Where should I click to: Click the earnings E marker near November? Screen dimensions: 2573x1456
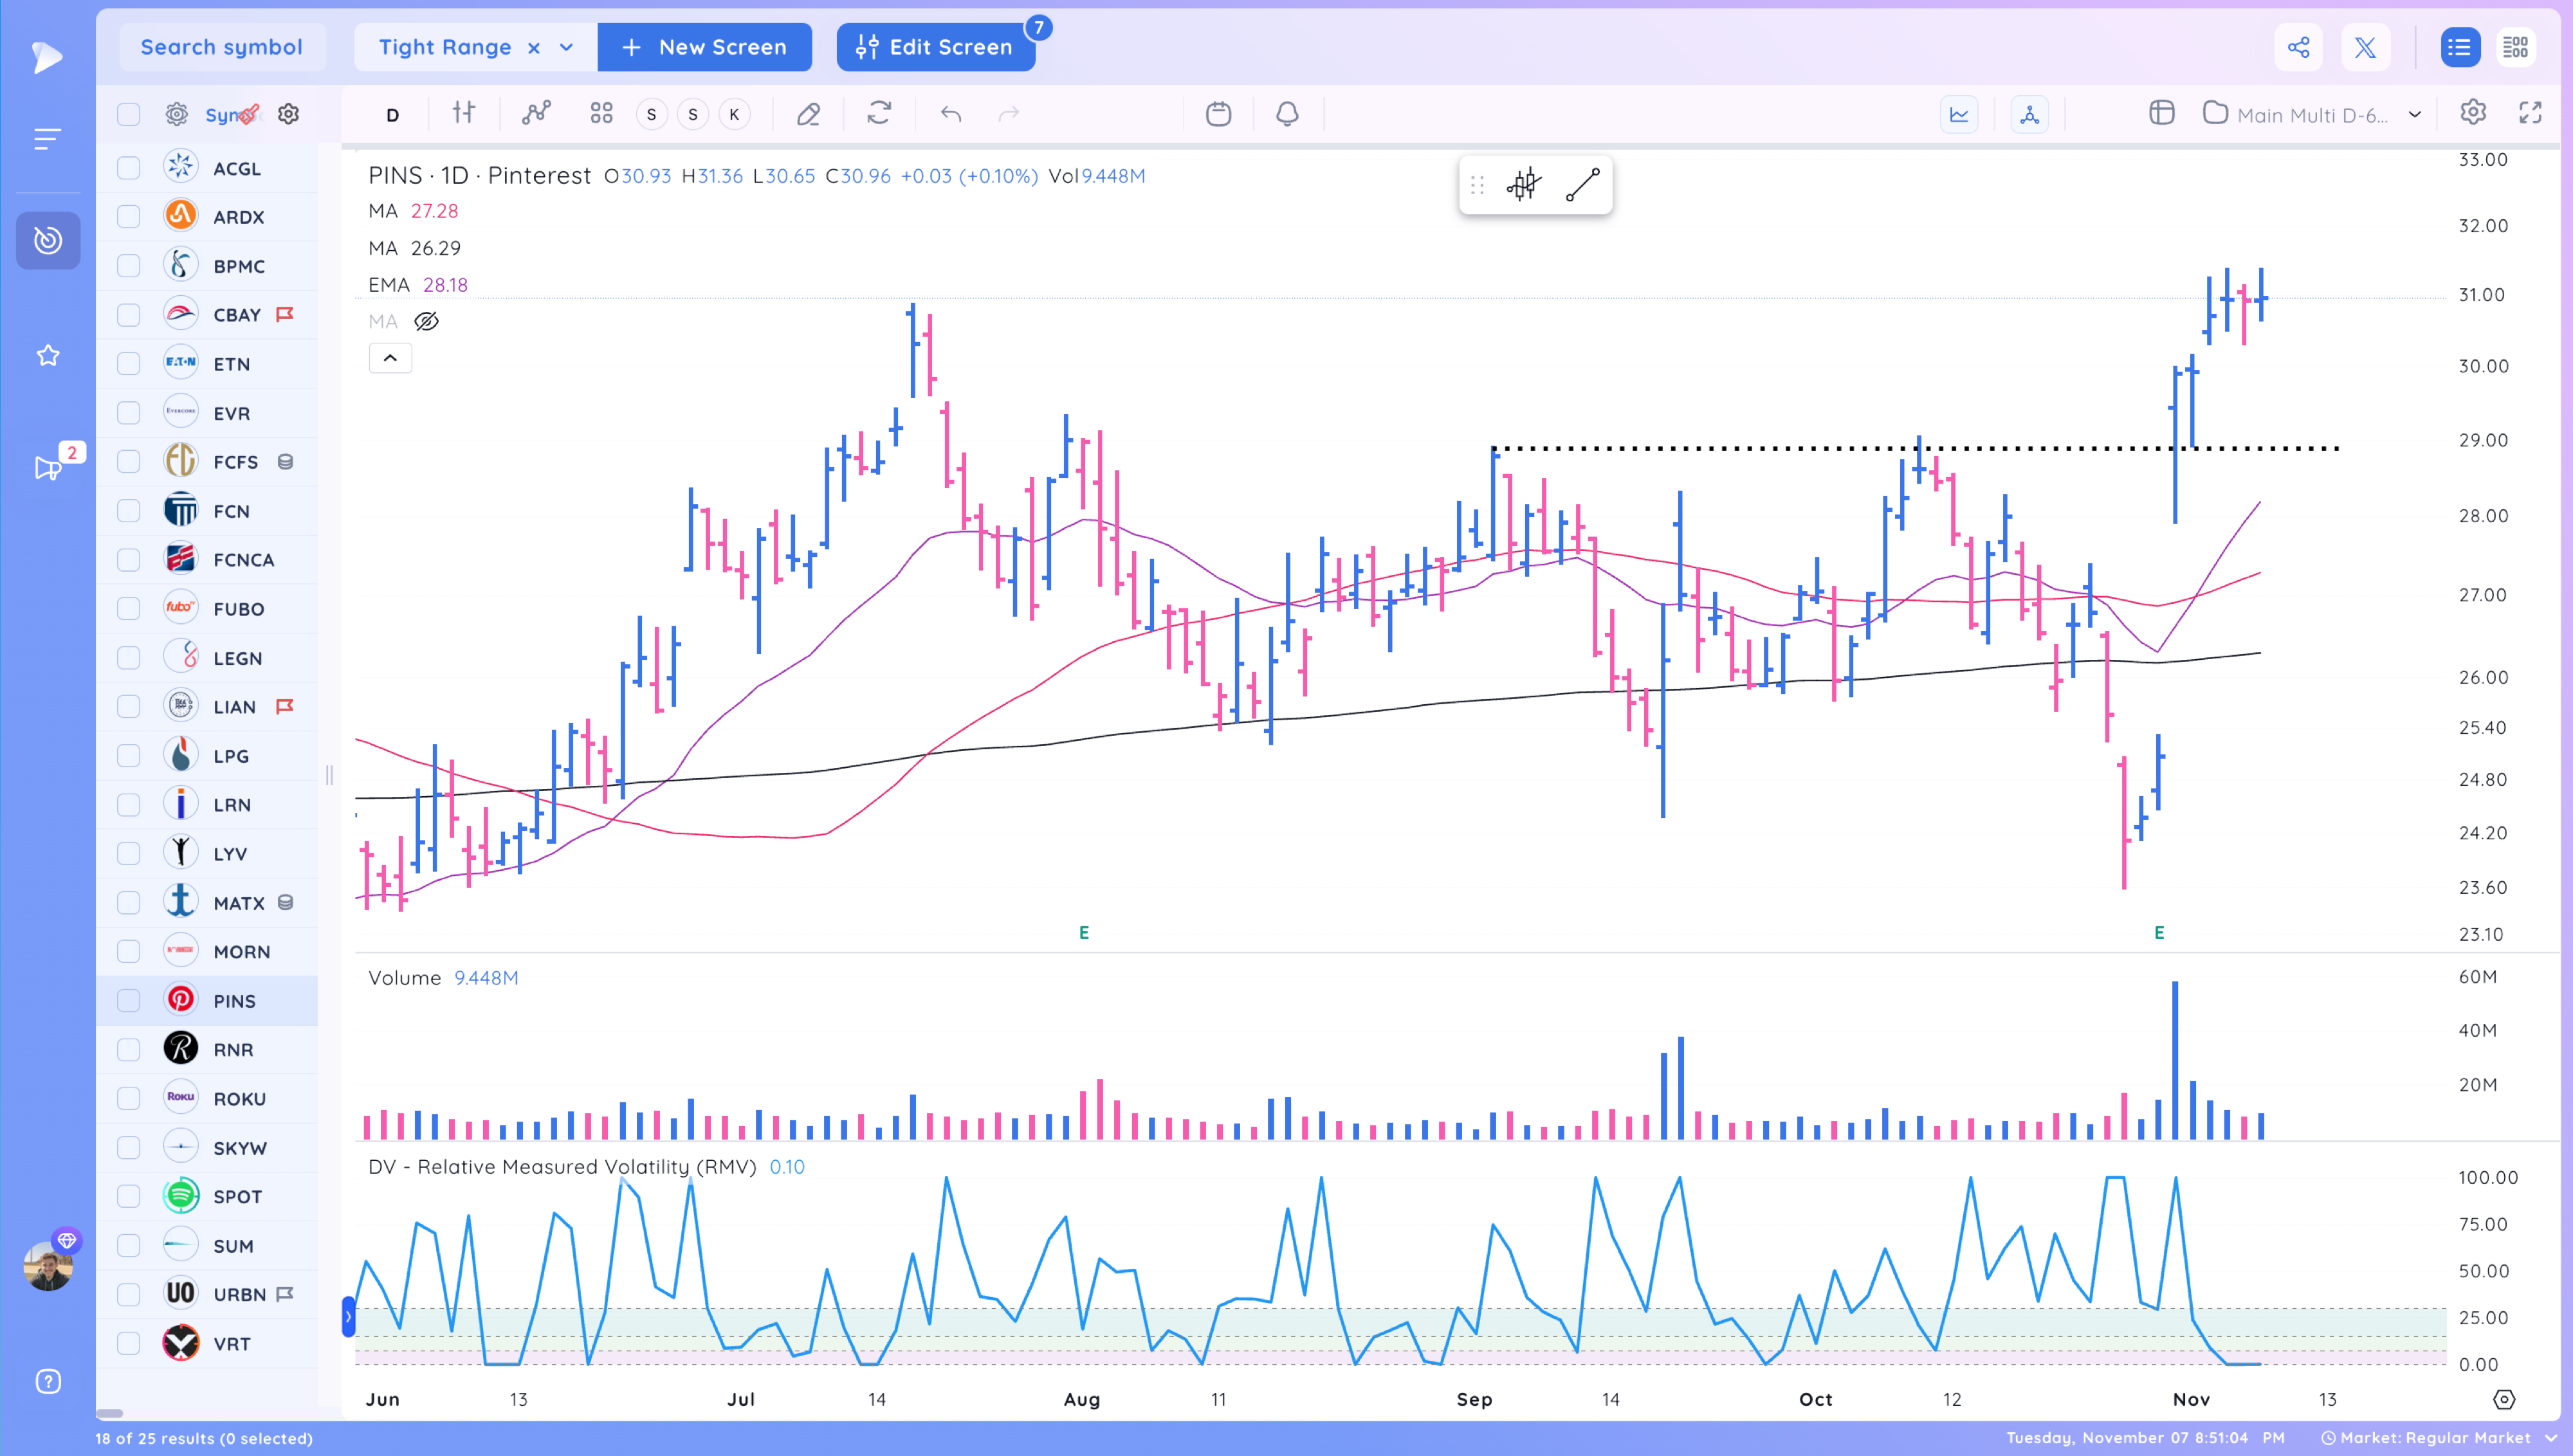click(2158, 933)
